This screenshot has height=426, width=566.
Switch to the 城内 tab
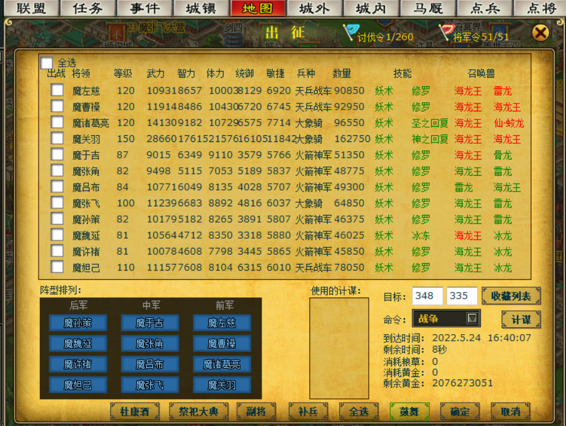point(371,8)
